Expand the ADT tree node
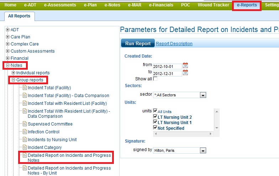The image size is (279, 176). tap(8, 30)
